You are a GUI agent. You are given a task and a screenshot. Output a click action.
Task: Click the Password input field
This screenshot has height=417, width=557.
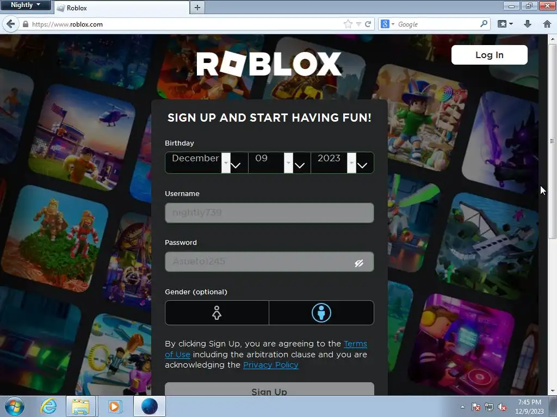coord(269,262)
